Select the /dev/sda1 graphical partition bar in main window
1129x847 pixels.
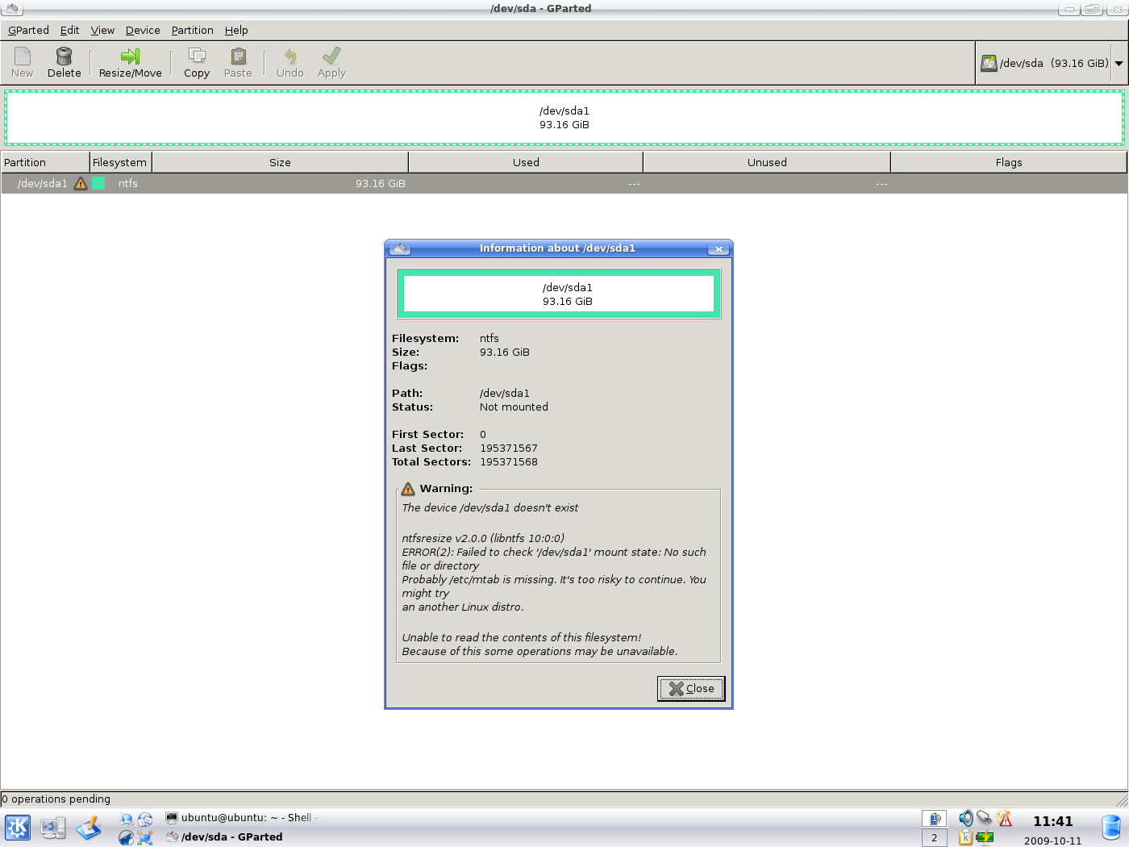tap(564, 118)
